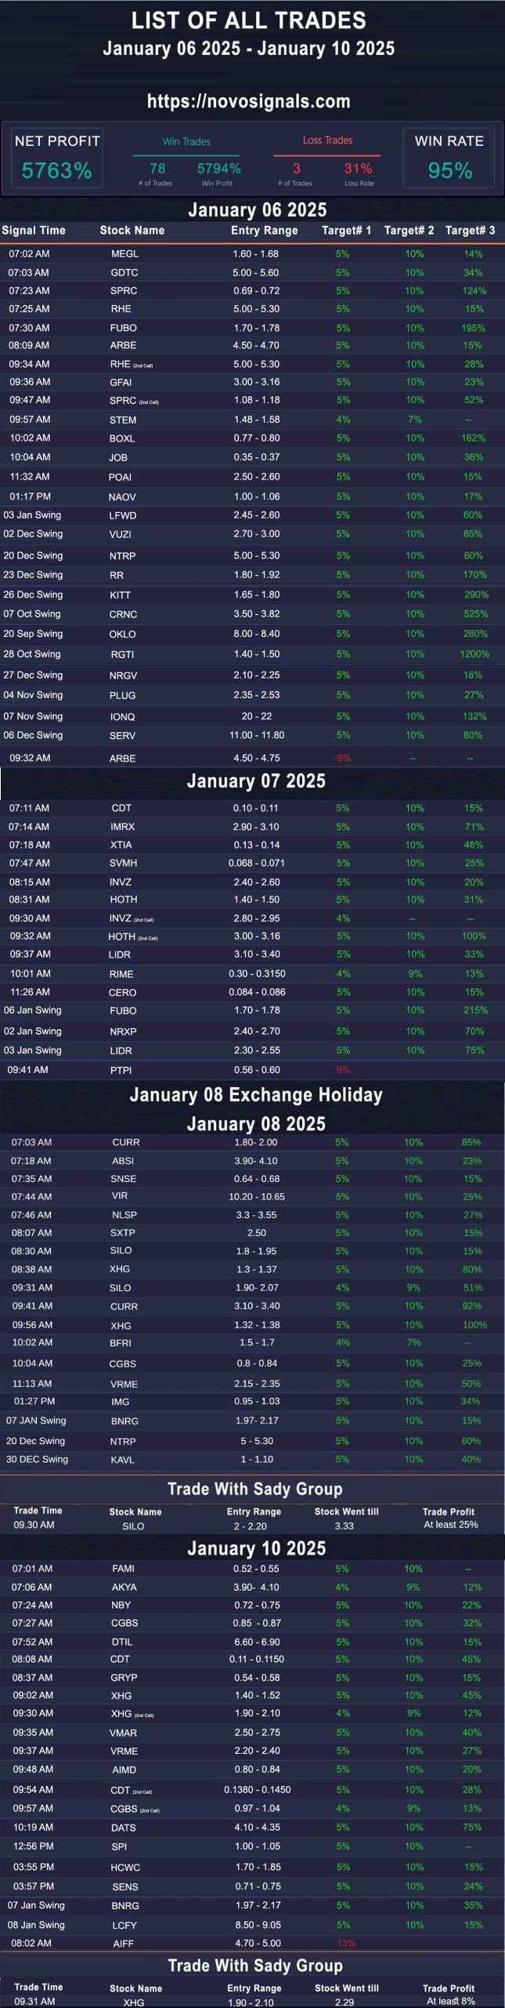
Task: Select the NET PROFIT 5763% box
Action: pos(57,157)
